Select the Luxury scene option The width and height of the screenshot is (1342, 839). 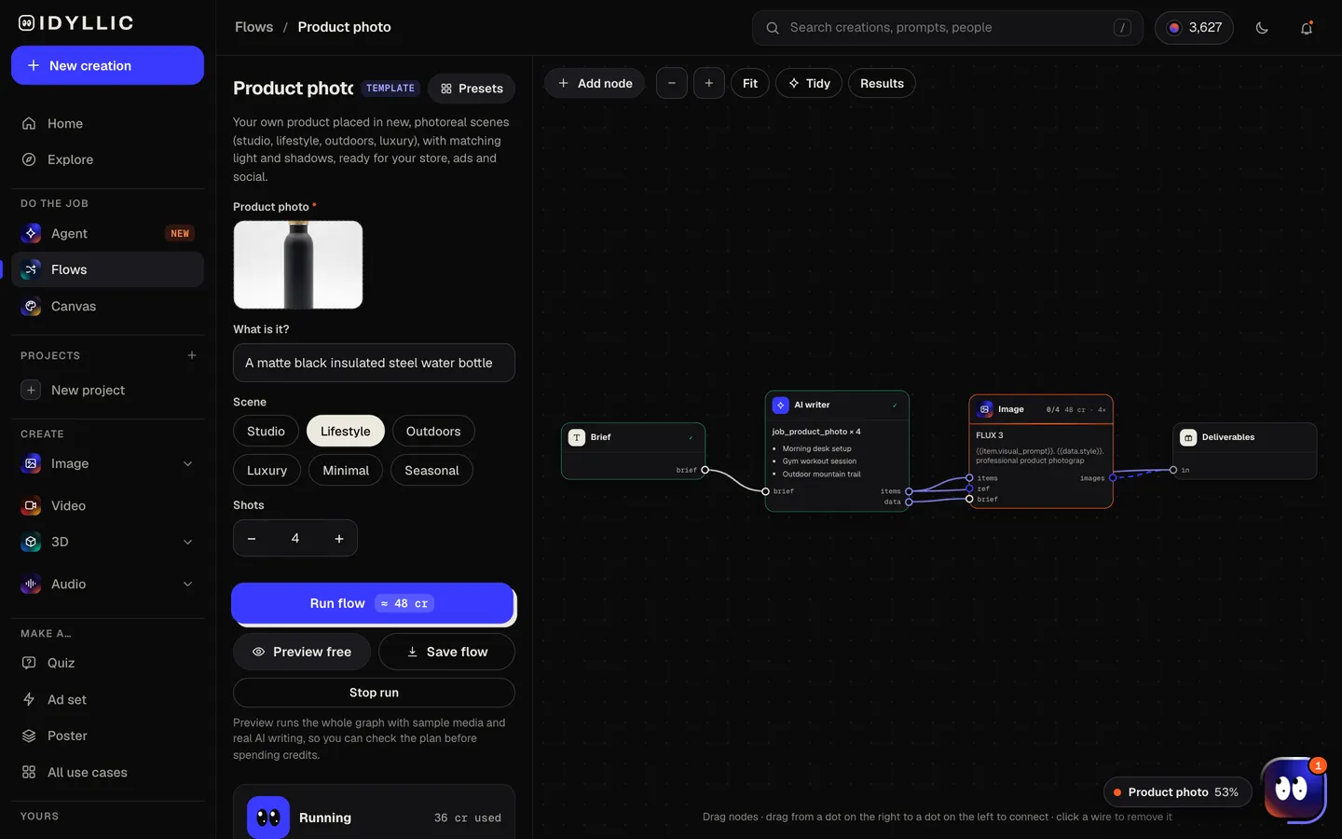(267, 470)
